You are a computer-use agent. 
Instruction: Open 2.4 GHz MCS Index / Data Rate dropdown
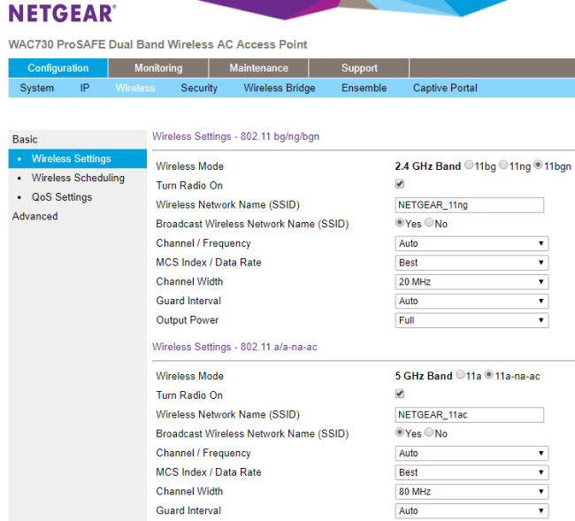(x=471, y=263)
